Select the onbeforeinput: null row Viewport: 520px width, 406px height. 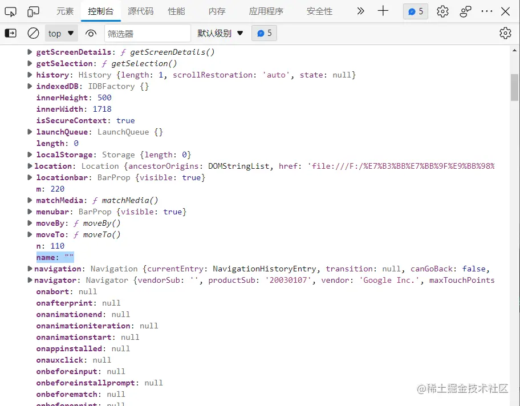(x=80, y=372)
